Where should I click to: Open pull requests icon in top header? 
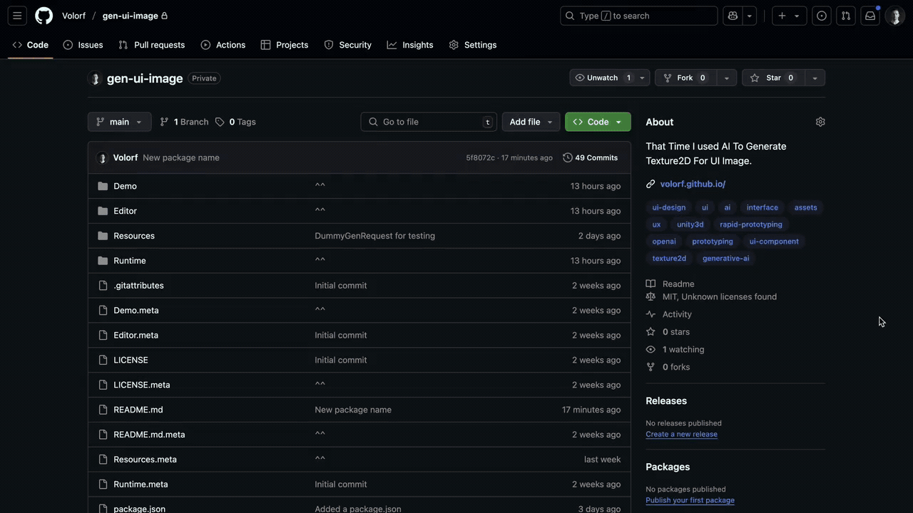[846, 16]
